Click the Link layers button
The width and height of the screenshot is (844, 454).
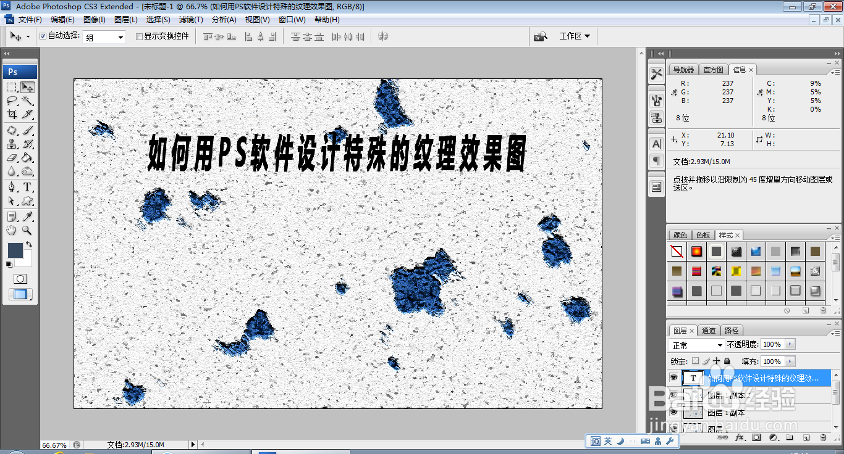[724, 437]
